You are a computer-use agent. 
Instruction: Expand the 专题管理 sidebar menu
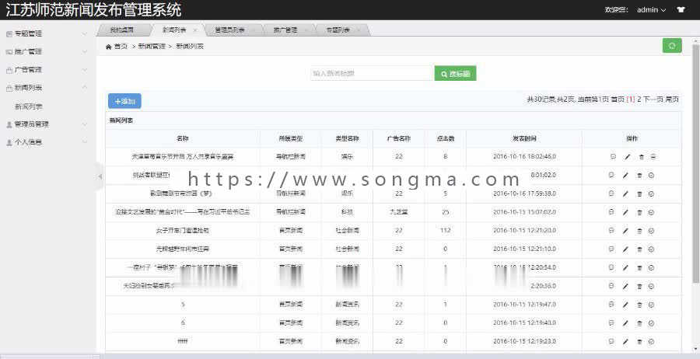[x=47, y=33]
